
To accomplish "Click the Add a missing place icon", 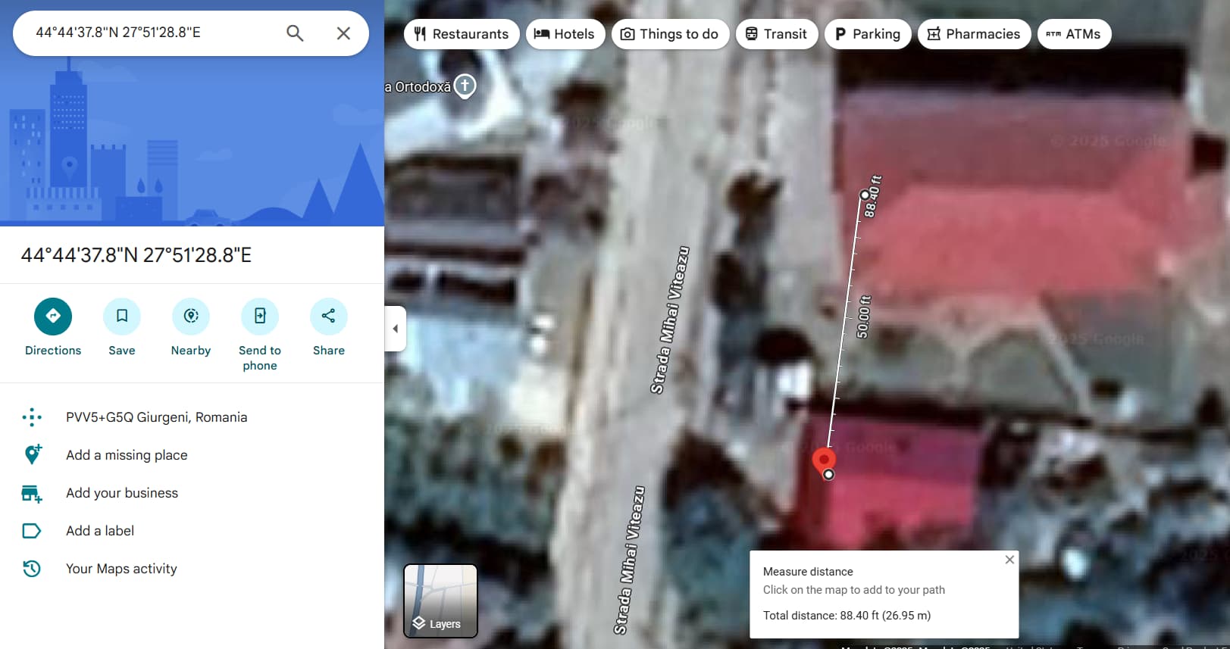I will (32, 455).
